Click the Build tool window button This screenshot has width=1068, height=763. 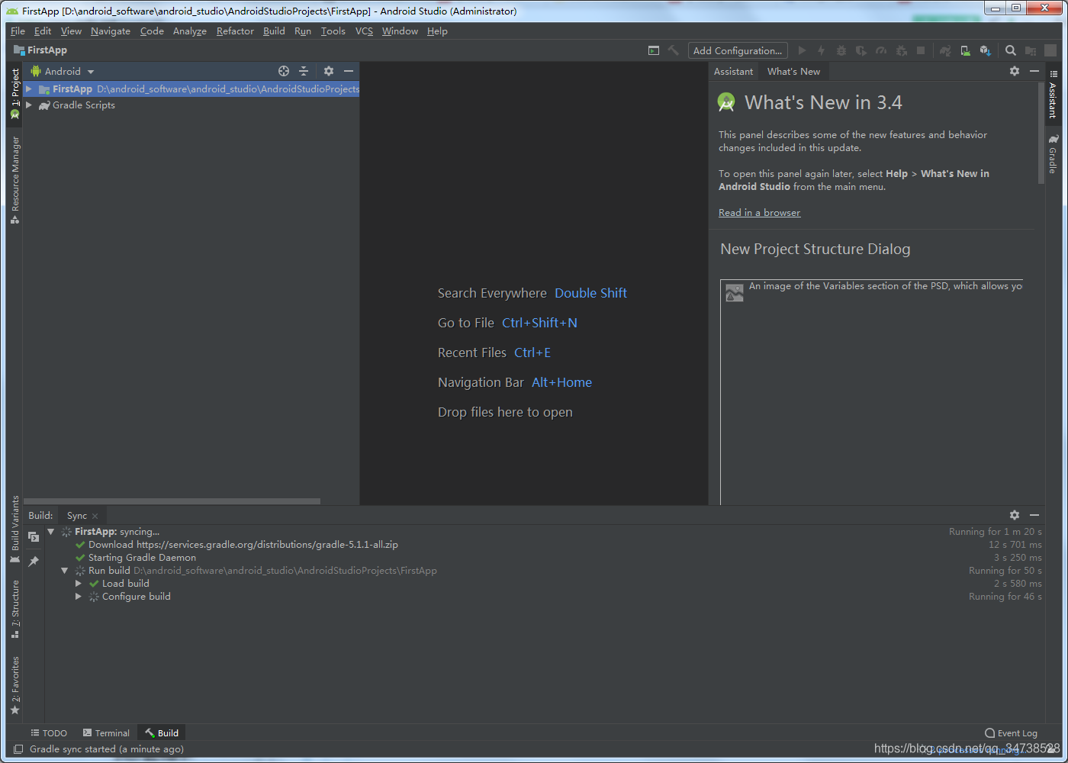pyautogui.click(x=162, y=733)
